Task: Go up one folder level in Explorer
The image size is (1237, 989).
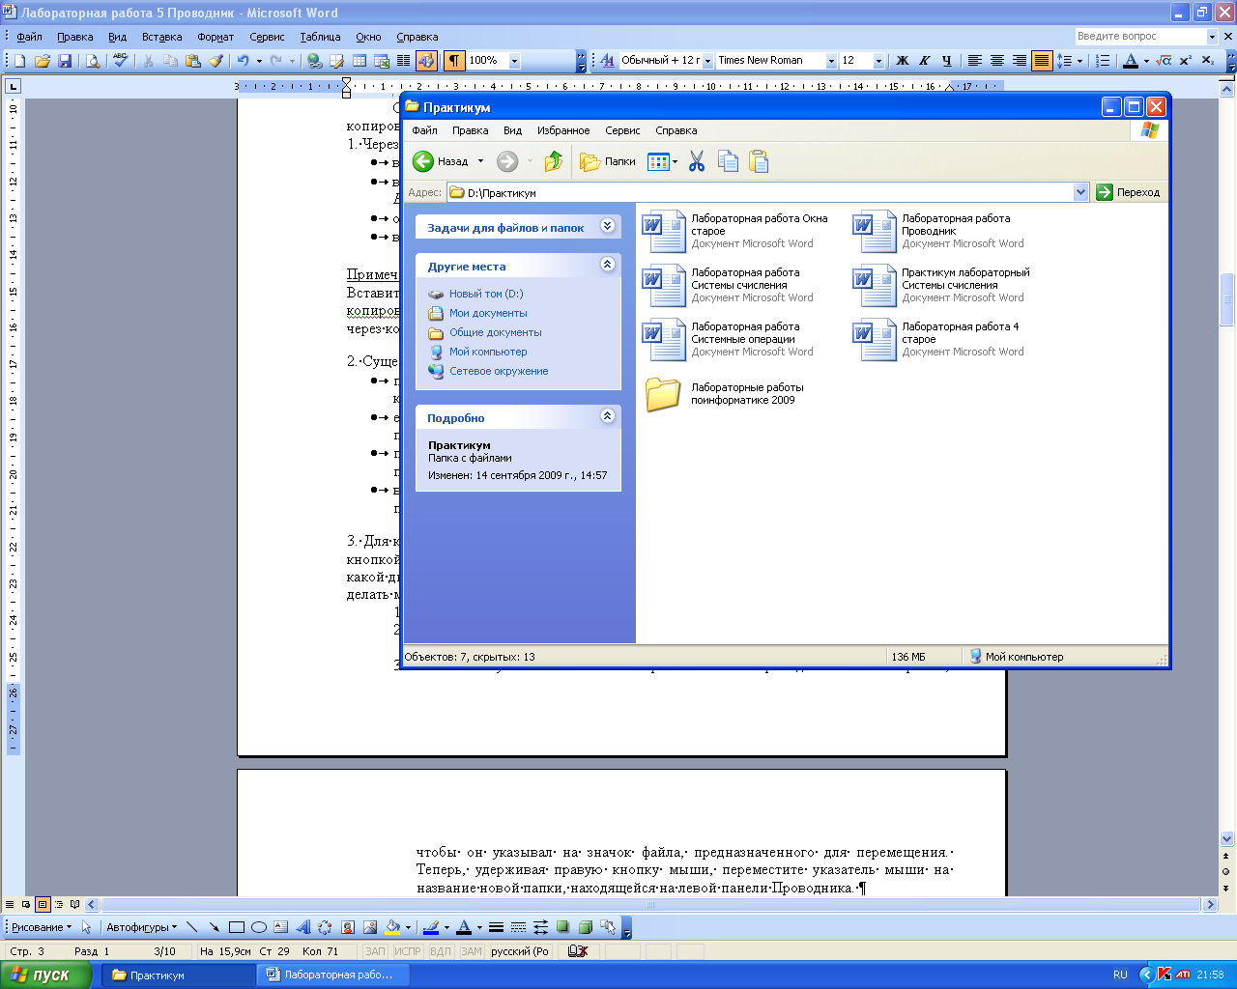Action: pos(553,161)
